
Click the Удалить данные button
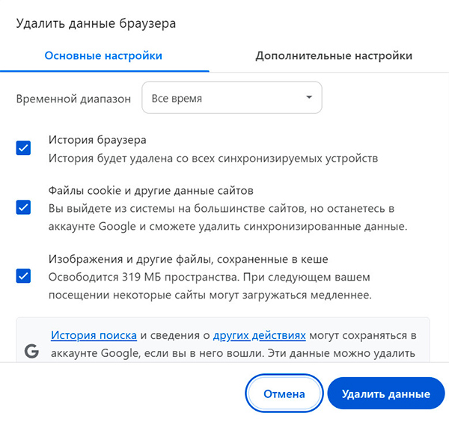click(x=385, y=394)
